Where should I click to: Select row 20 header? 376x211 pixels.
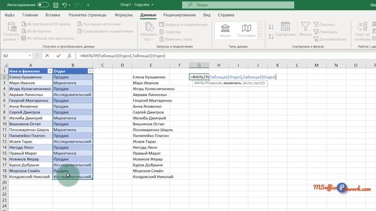click(5, 182)
